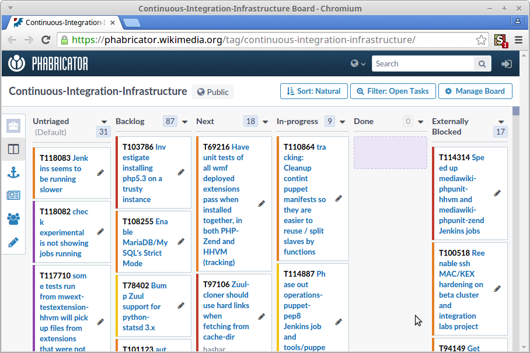Open task T103786 link

(x=139, y=147)
